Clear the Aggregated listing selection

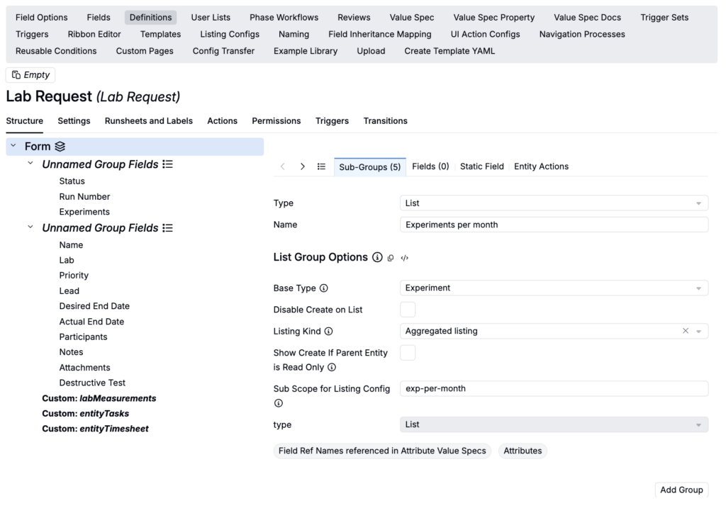coord(686,331)
